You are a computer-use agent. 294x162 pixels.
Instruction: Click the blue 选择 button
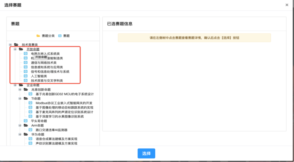pos(146,154)
